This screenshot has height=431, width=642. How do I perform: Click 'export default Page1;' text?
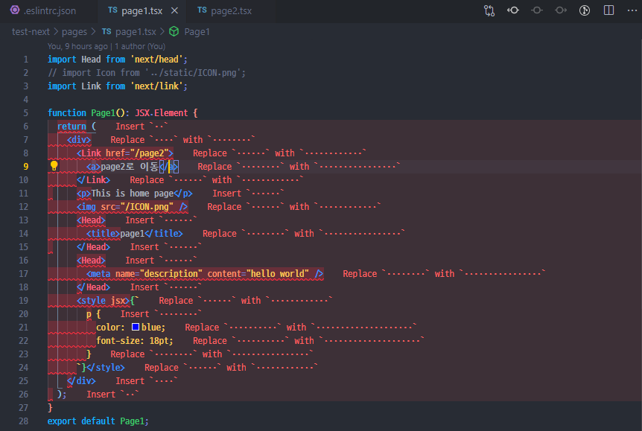[98, 421]
